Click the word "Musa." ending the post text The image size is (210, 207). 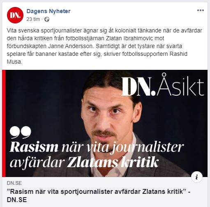tap(14, 62)
